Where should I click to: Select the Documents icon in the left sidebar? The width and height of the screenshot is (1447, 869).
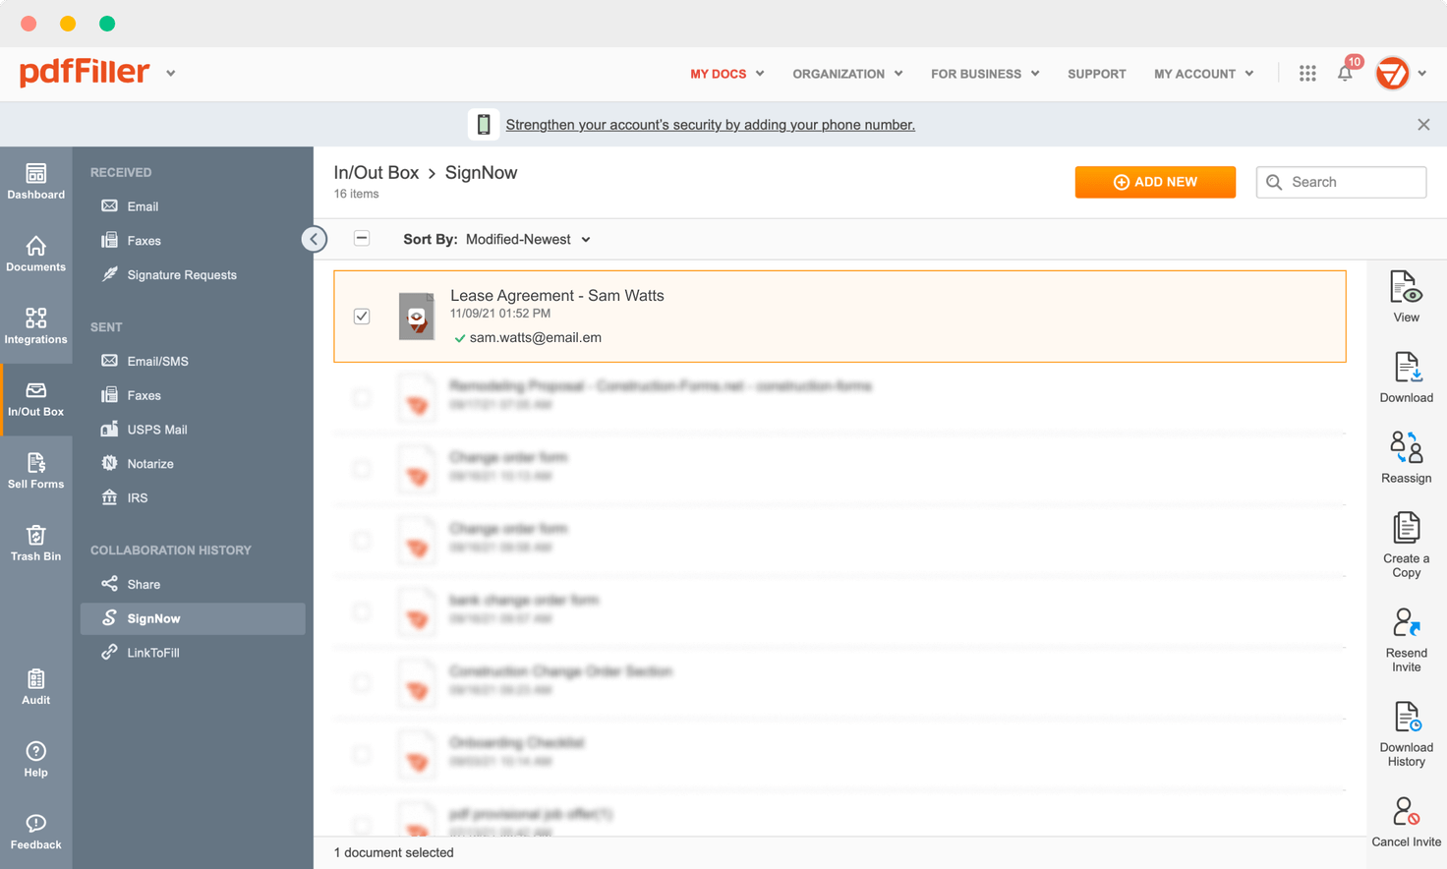pos(35,254)
